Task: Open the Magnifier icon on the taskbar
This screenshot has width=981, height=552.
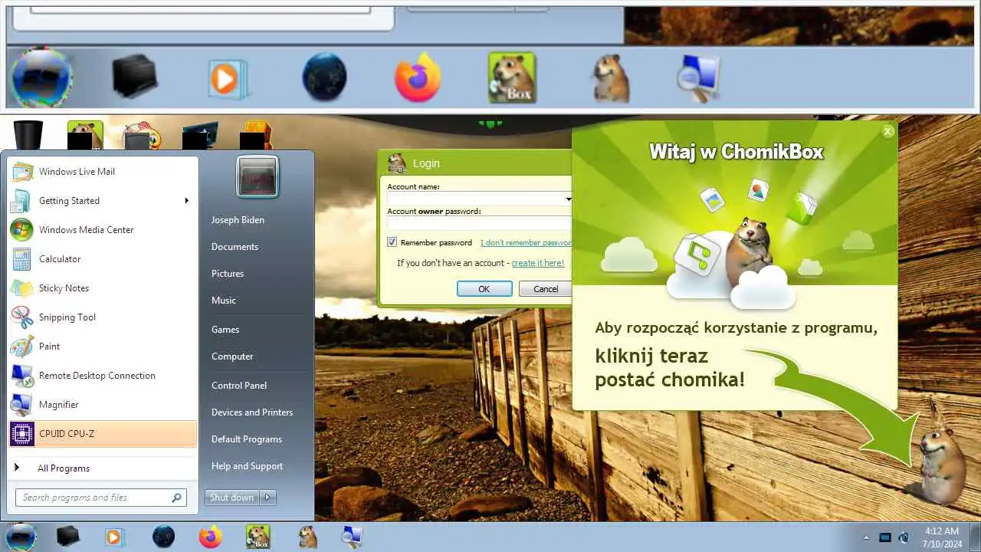Action: (352, 537)
